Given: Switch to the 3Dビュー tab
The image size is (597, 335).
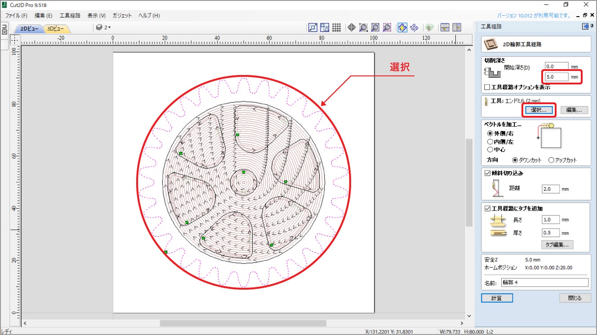Looking at the screenshot, I should pos(56,29).
